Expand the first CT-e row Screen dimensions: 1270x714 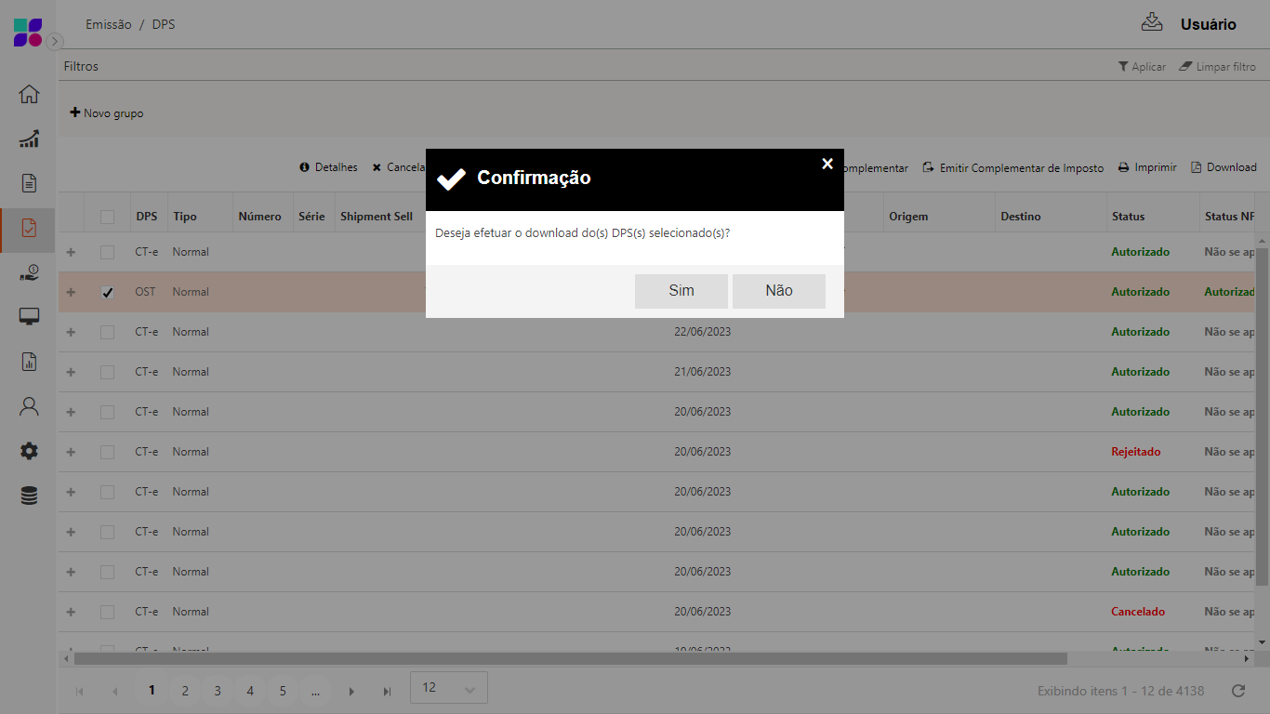(71, 252)
